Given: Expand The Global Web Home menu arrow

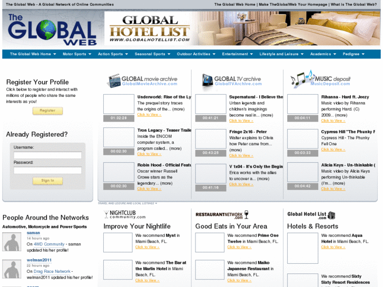Looking at the screenshot, I should tap(54, 54).
